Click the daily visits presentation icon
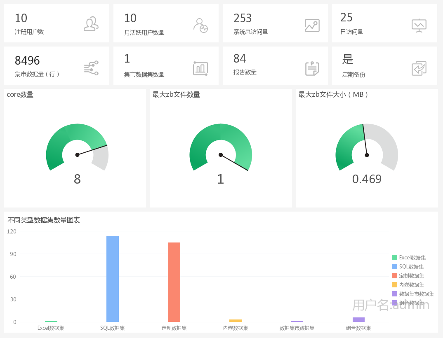The width and height of the screenshot is (443, 338). [x=419, y=26]
